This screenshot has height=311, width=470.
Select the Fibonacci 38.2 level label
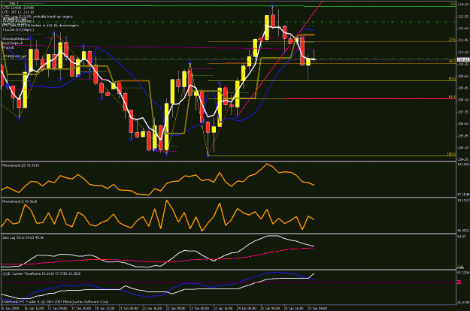click(452, 61)
